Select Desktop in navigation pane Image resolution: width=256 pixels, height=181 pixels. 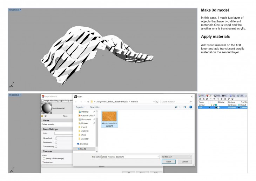pyautogui.click(x=85, y=112)
